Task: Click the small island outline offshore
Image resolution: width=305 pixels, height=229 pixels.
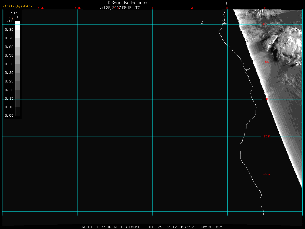Action: tap(202, 23)
